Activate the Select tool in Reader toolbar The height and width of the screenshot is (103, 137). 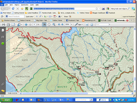pos(44,25)
